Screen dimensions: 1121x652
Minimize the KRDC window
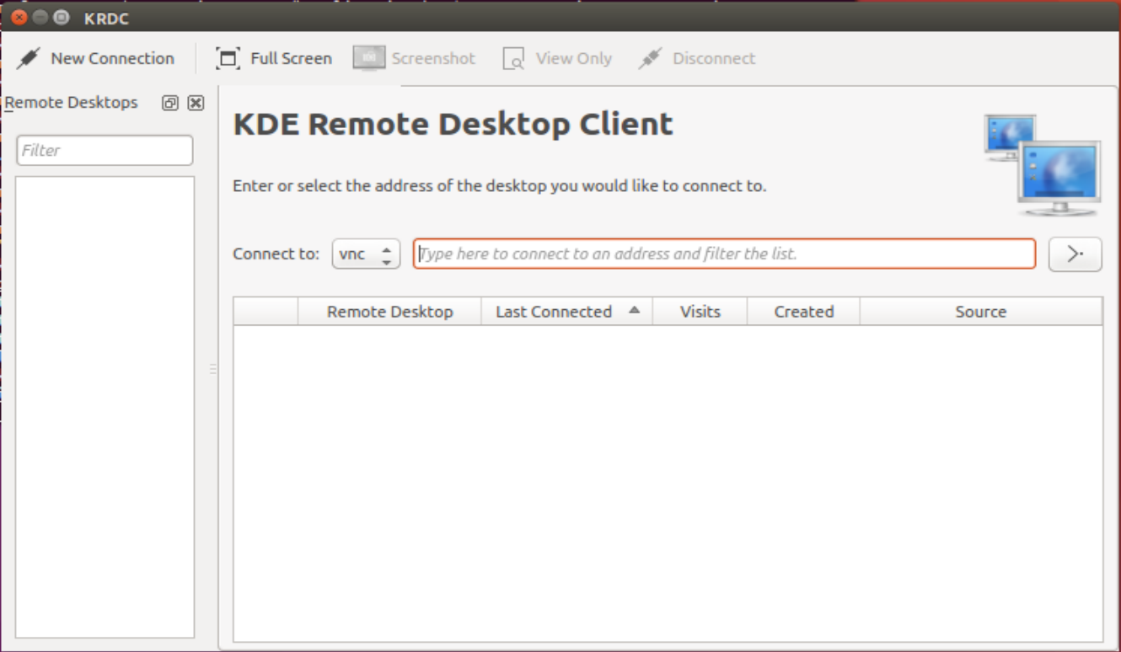point(40,17)
